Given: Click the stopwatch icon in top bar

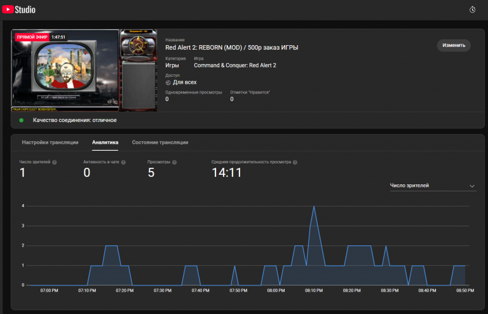Looking at the screenshot, I should tap(472, 10).
